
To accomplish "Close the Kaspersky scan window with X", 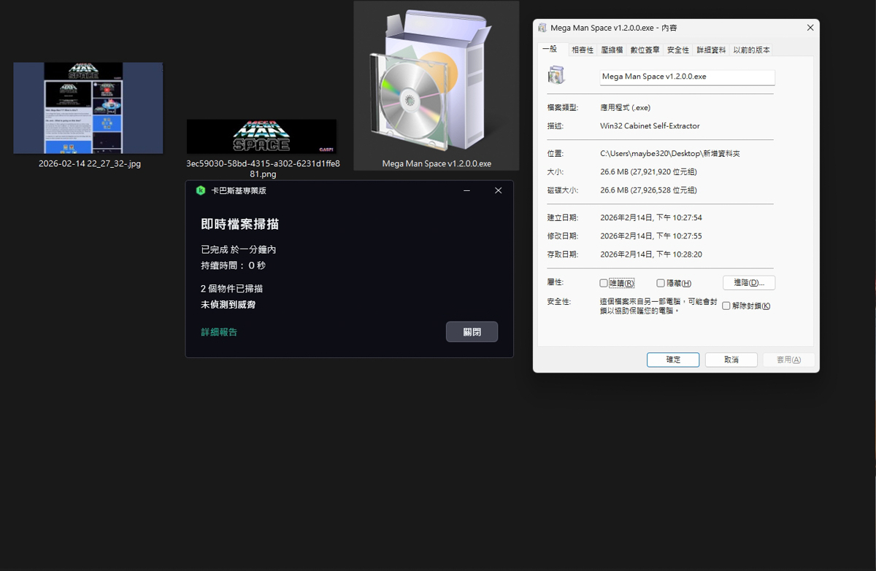I will click(x=498, y=191).
